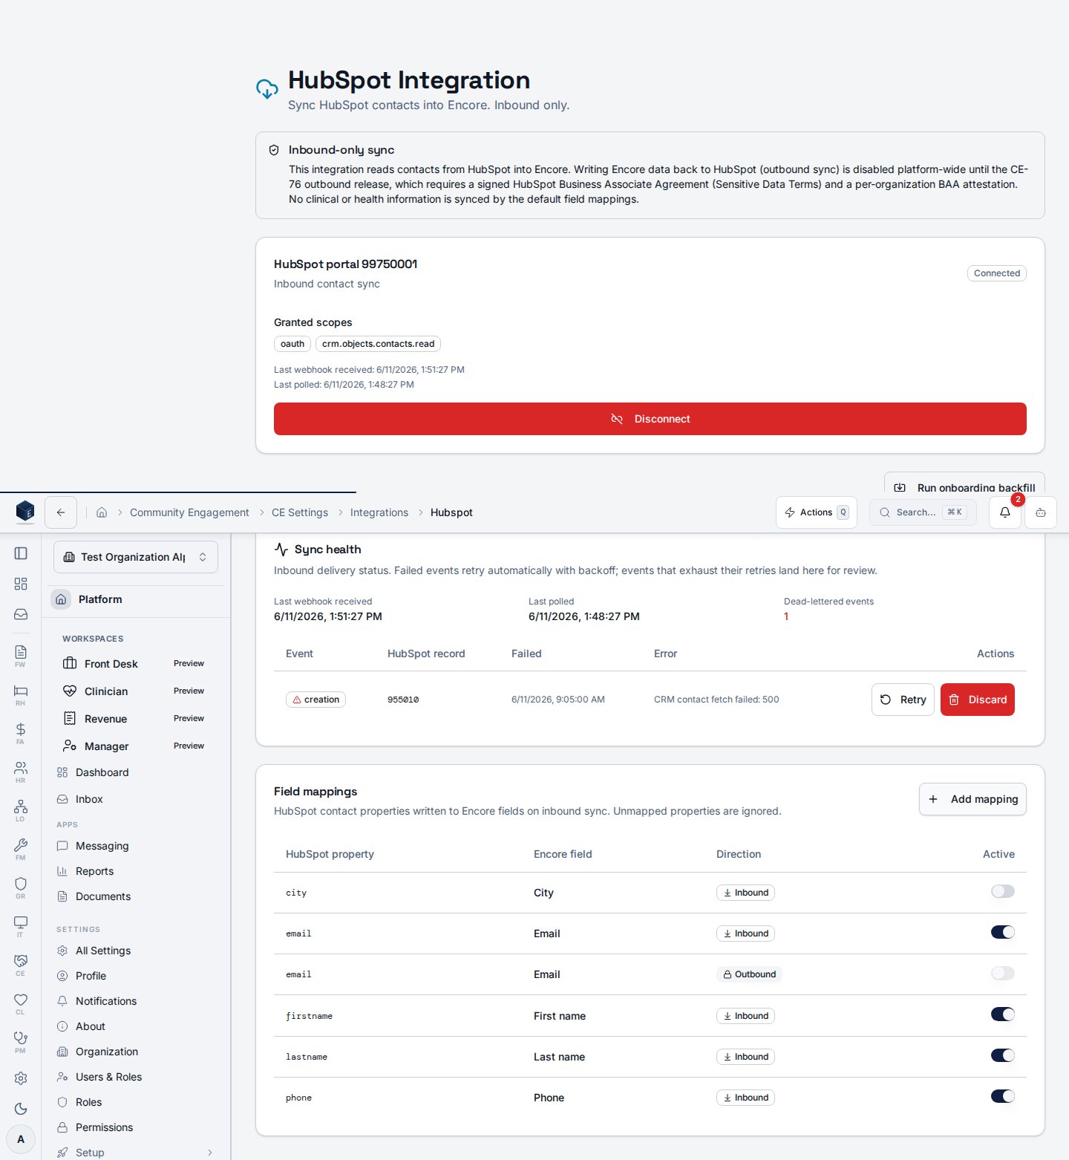Click the Outbound direction badge
The height and width of the screenshot is (1160, 1069).
pos(749,974)
